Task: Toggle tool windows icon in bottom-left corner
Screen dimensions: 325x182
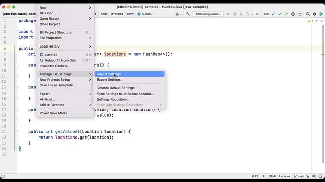Action: pos(3,176)
